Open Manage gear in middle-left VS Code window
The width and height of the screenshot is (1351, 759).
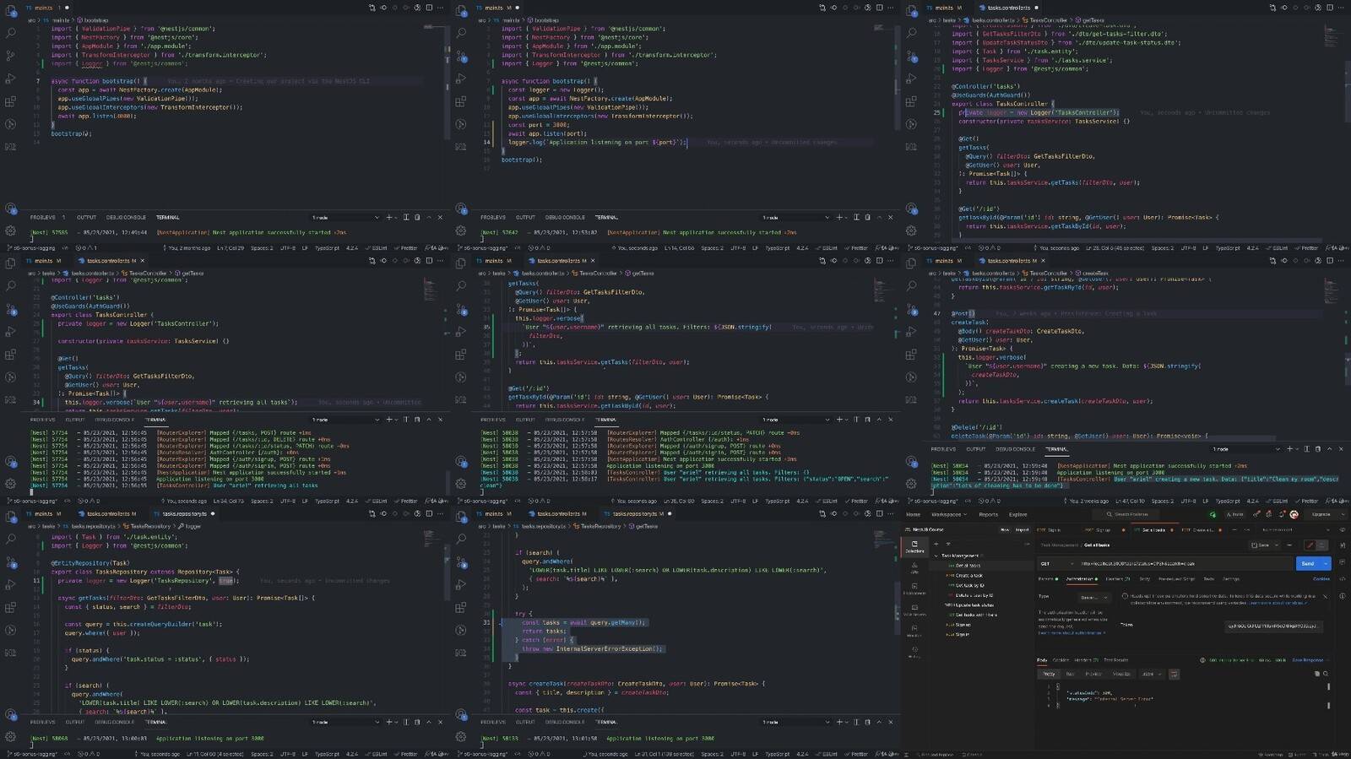[11, 483]
